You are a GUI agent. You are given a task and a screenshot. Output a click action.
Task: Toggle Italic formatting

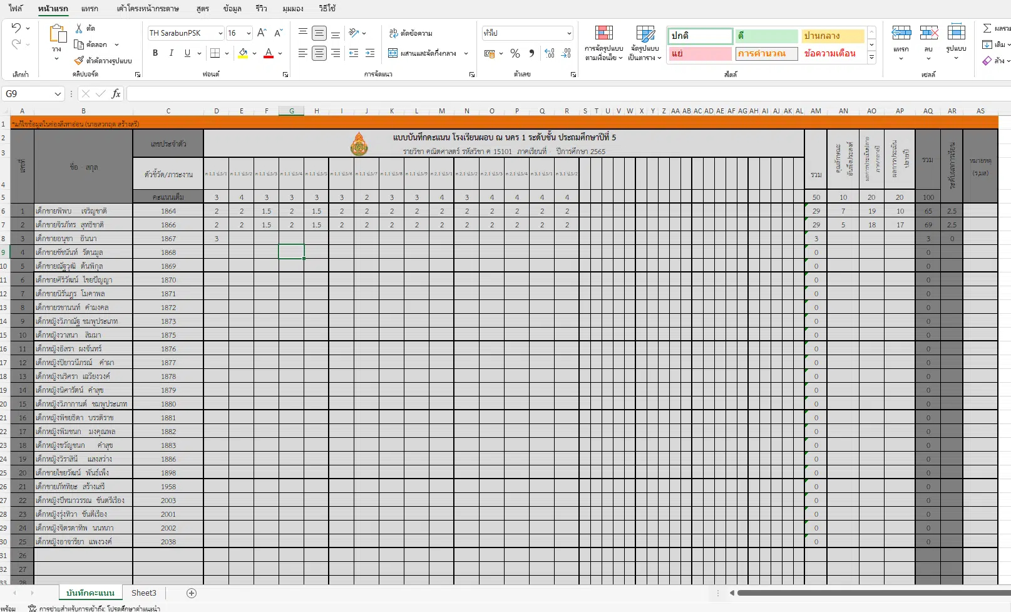[x=172, y=54]
